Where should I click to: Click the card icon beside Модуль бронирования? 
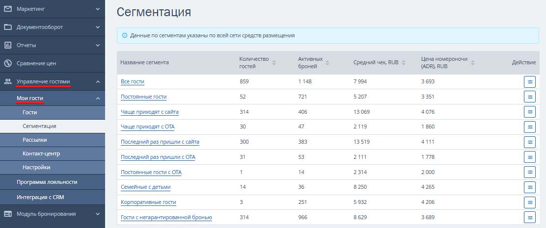[8, 214]
